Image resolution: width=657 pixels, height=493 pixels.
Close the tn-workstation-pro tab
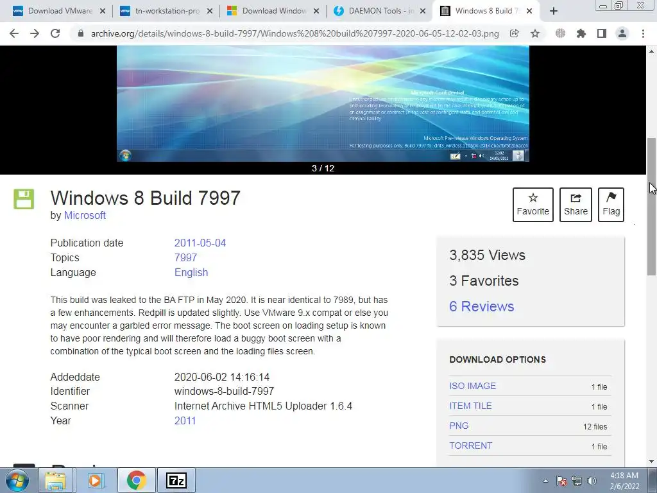(210, 12)
